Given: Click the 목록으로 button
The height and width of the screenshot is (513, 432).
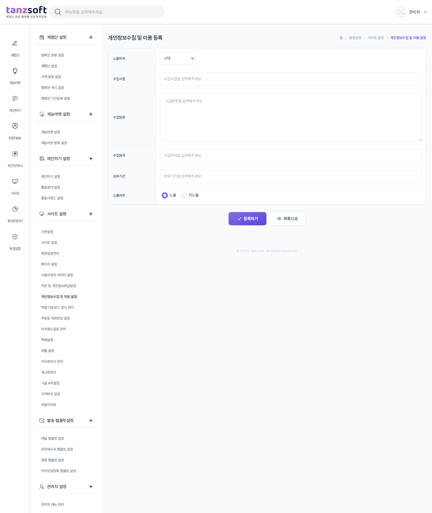Looking at the screenshot, I should (287, 219).
